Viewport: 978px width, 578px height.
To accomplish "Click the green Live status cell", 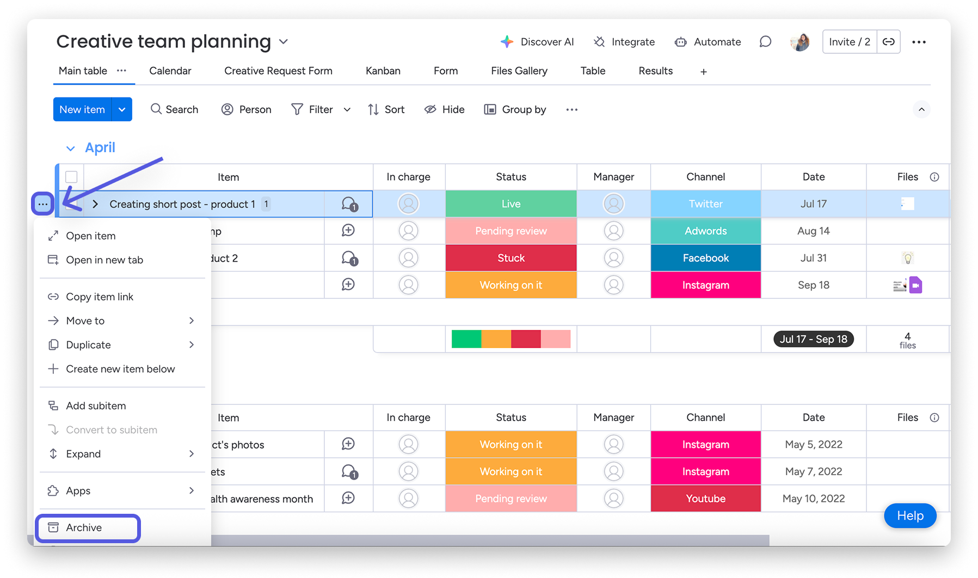I will click(510, 204).
